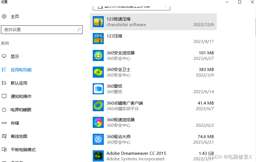The height and width of the screenshot is (162, 256).
Task: Open 离线地图 settings
Action: pyautogui.click(x=19, y=136)
